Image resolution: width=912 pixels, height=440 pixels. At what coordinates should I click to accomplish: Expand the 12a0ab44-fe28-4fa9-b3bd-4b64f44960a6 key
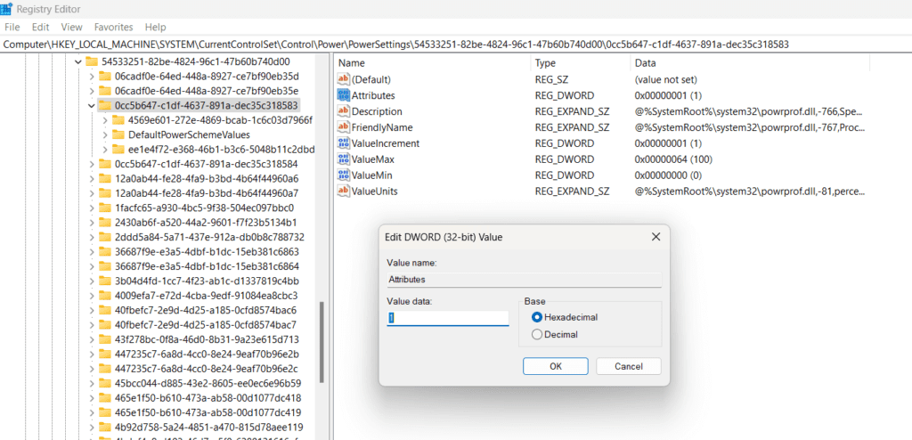[92, 179]
